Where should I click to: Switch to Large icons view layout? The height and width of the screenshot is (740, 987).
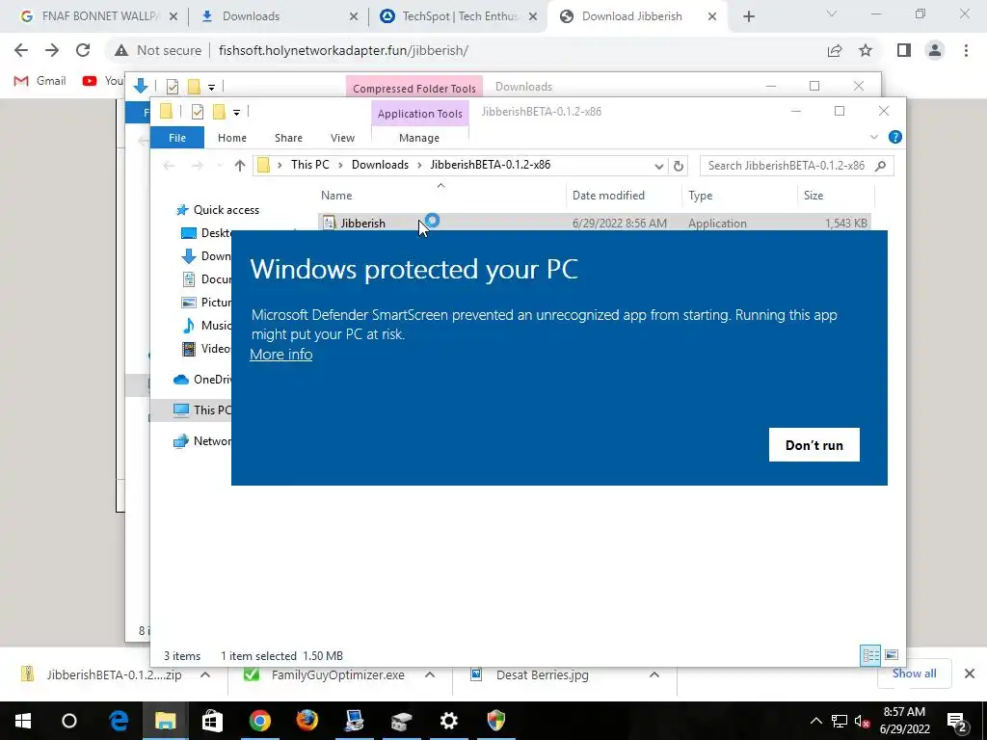coord(892,655)
